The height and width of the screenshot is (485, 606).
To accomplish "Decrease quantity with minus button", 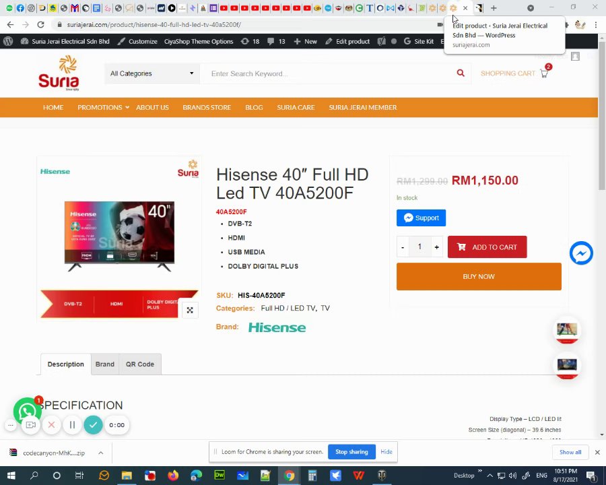I will coord(403,247).
